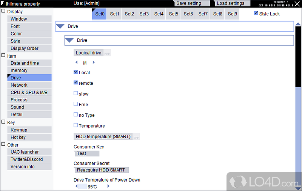Toggle the Item category checkbox
302x191 pixels.
[x=3, y=55]
